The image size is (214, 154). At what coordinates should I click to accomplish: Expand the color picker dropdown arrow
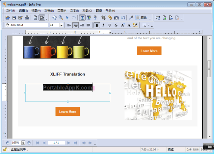pyautogui.click(x=150, y=18)
